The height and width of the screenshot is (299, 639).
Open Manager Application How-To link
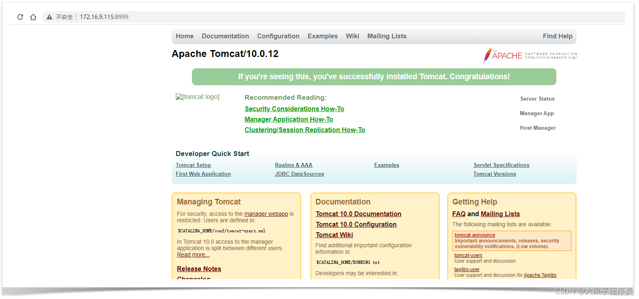(289, 120)
